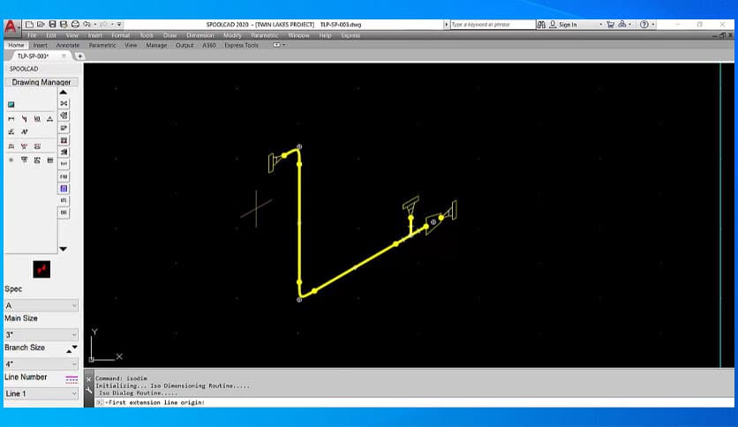Switch to the Manage ribbon tab
Image resolution: width=738 pixels, height=427 pixels.
click(156, 45)
